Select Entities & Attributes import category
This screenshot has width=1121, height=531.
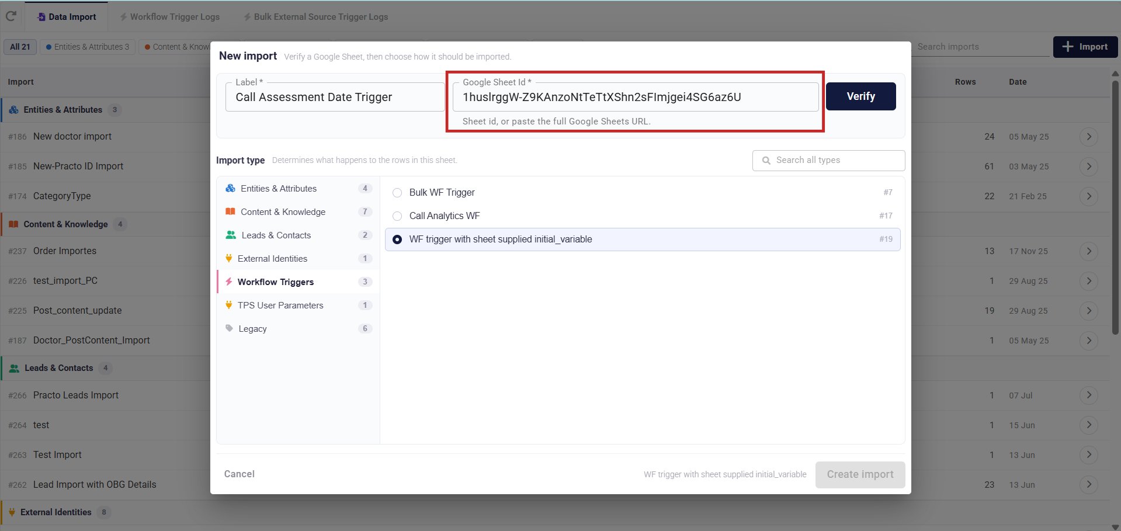tap(299, 188)
